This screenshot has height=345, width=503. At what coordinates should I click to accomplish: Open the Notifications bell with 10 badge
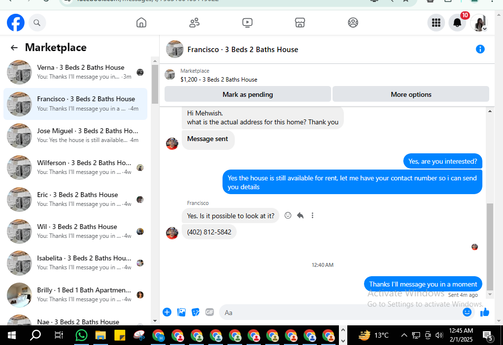pos(457,23)
